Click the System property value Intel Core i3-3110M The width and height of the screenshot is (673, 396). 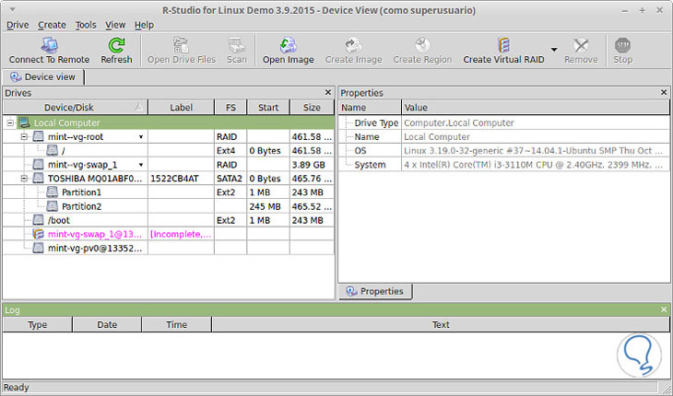click(x=534, y=165)
